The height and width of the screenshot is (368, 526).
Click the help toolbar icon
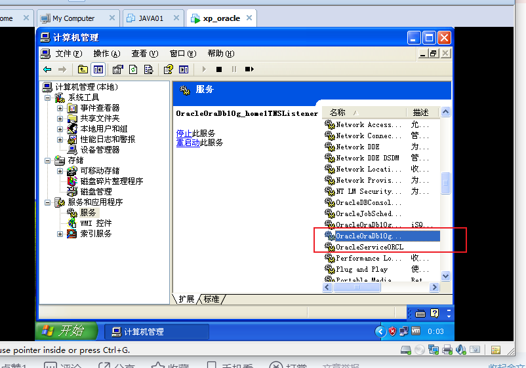tap(168, 69)
